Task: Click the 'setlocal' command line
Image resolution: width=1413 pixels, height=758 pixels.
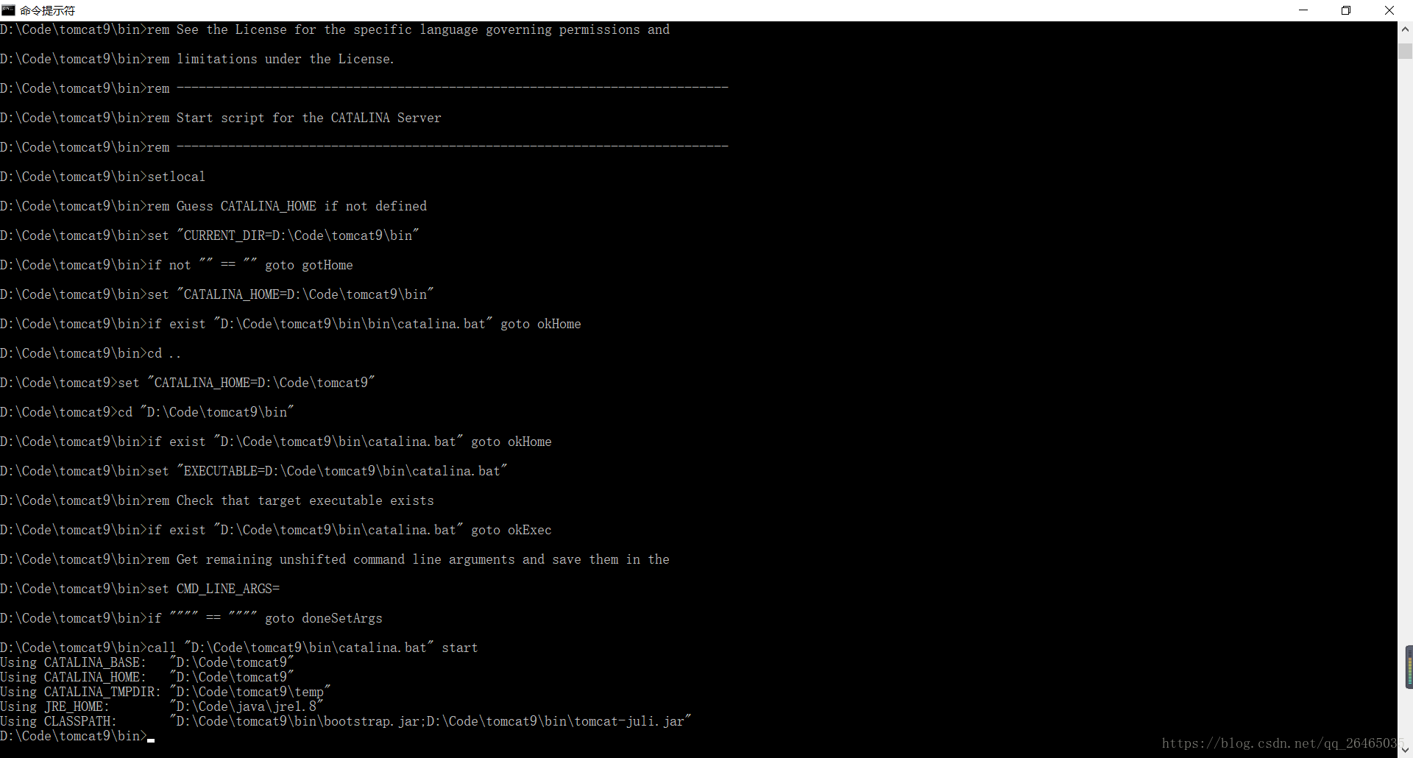Action: (x=103, y=177)
